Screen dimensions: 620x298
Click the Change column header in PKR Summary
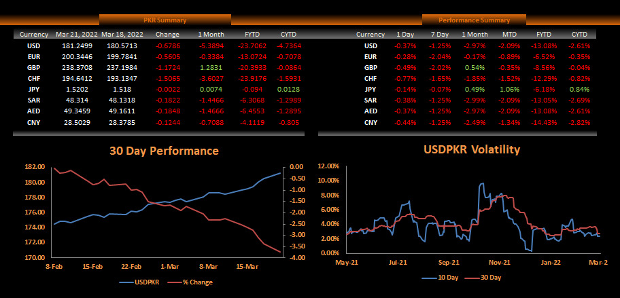(x=167, y=34)
